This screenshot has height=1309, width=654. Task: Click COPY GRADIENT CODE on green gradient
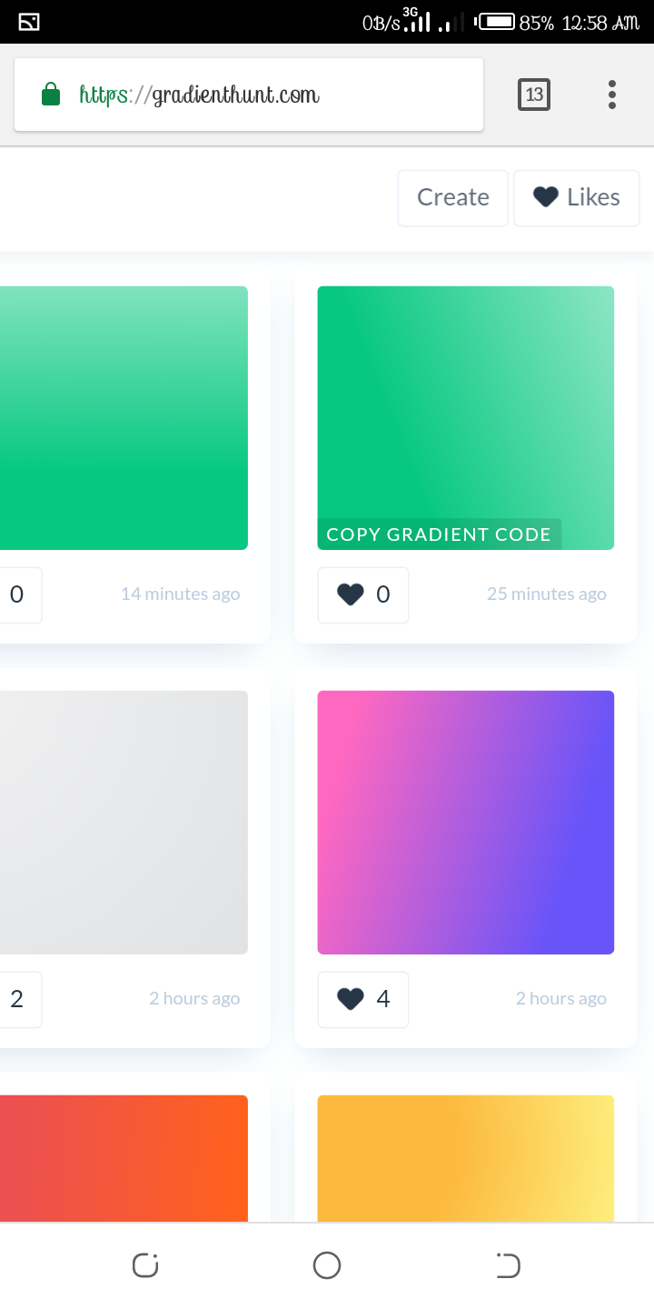(x=439, y=534)
